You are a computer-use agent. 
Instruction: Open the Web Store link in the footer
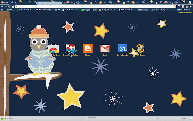(x=185, y=119)
